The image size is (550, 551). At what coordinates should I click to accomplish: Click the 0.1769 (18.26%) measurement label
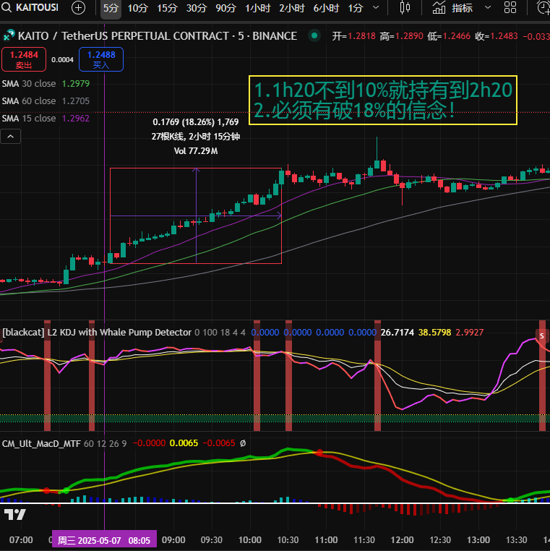[196, 122]
